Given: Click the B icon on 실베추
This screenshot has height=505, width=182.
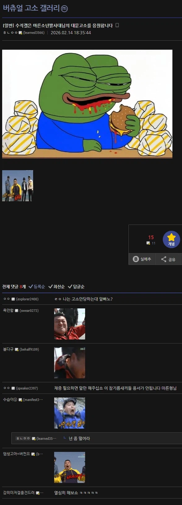Looking at the screenshot, I should [x=136, y=259].
